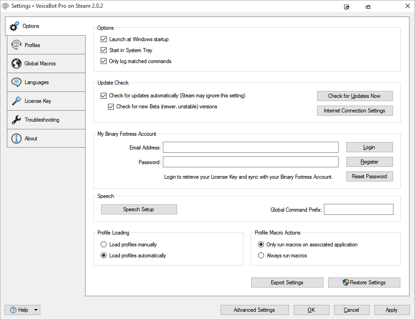Open Troubleshooting via the wrench icon
This screenshot has height=320, width=415.
[x=16, y=120]
